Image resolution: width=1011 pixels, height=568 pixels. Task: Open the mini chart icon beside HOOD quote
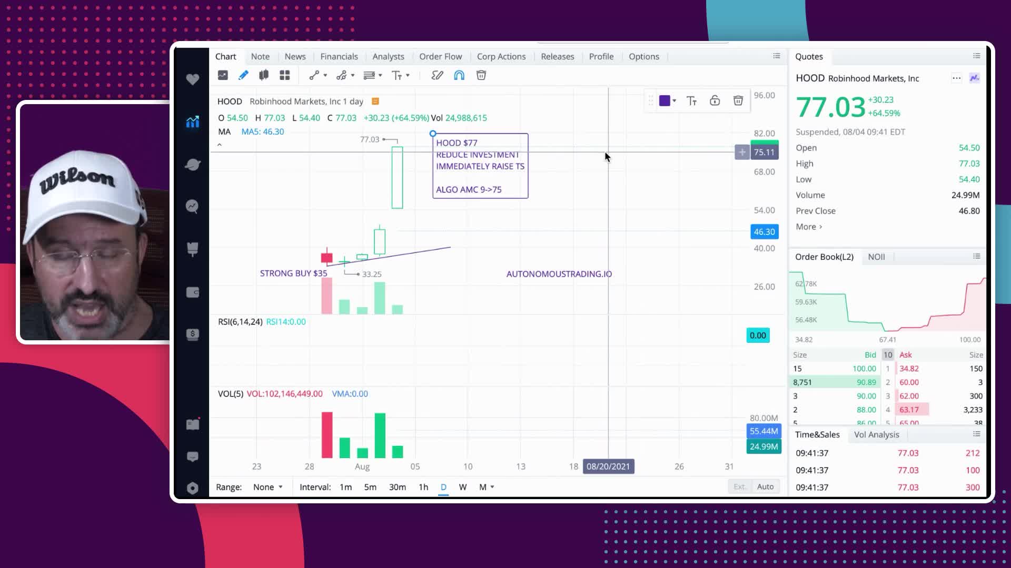[974, 78]
